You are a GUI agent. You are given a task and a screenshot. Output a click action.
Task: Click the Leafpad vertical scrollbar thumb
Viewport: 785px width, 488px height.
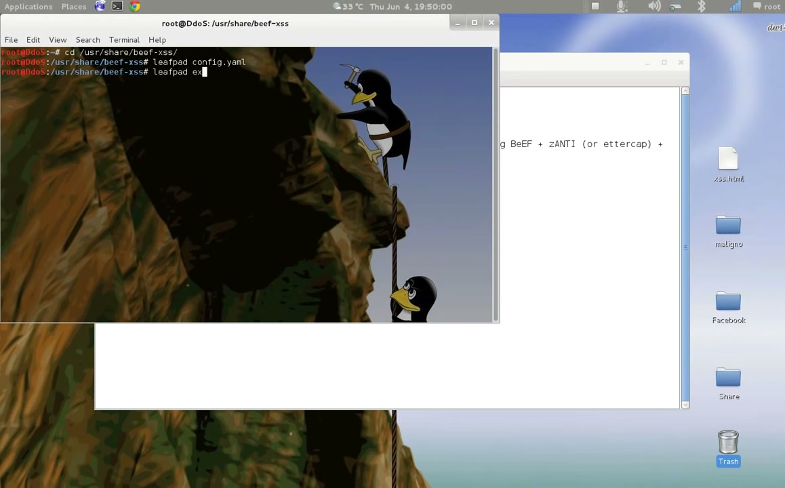(x=685, y=247)
